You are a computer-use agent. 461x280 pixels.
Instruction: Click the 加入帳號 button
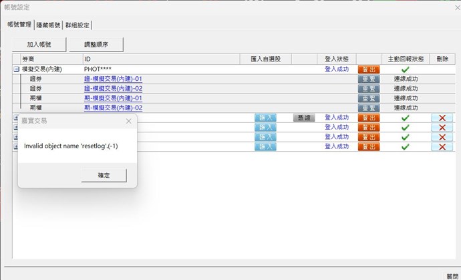point(39,45)
